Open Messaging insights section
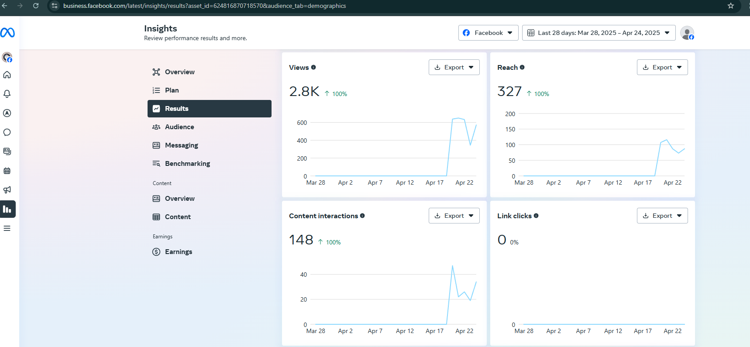This screenshot has width=750, height=347. [x=210, y=145]
